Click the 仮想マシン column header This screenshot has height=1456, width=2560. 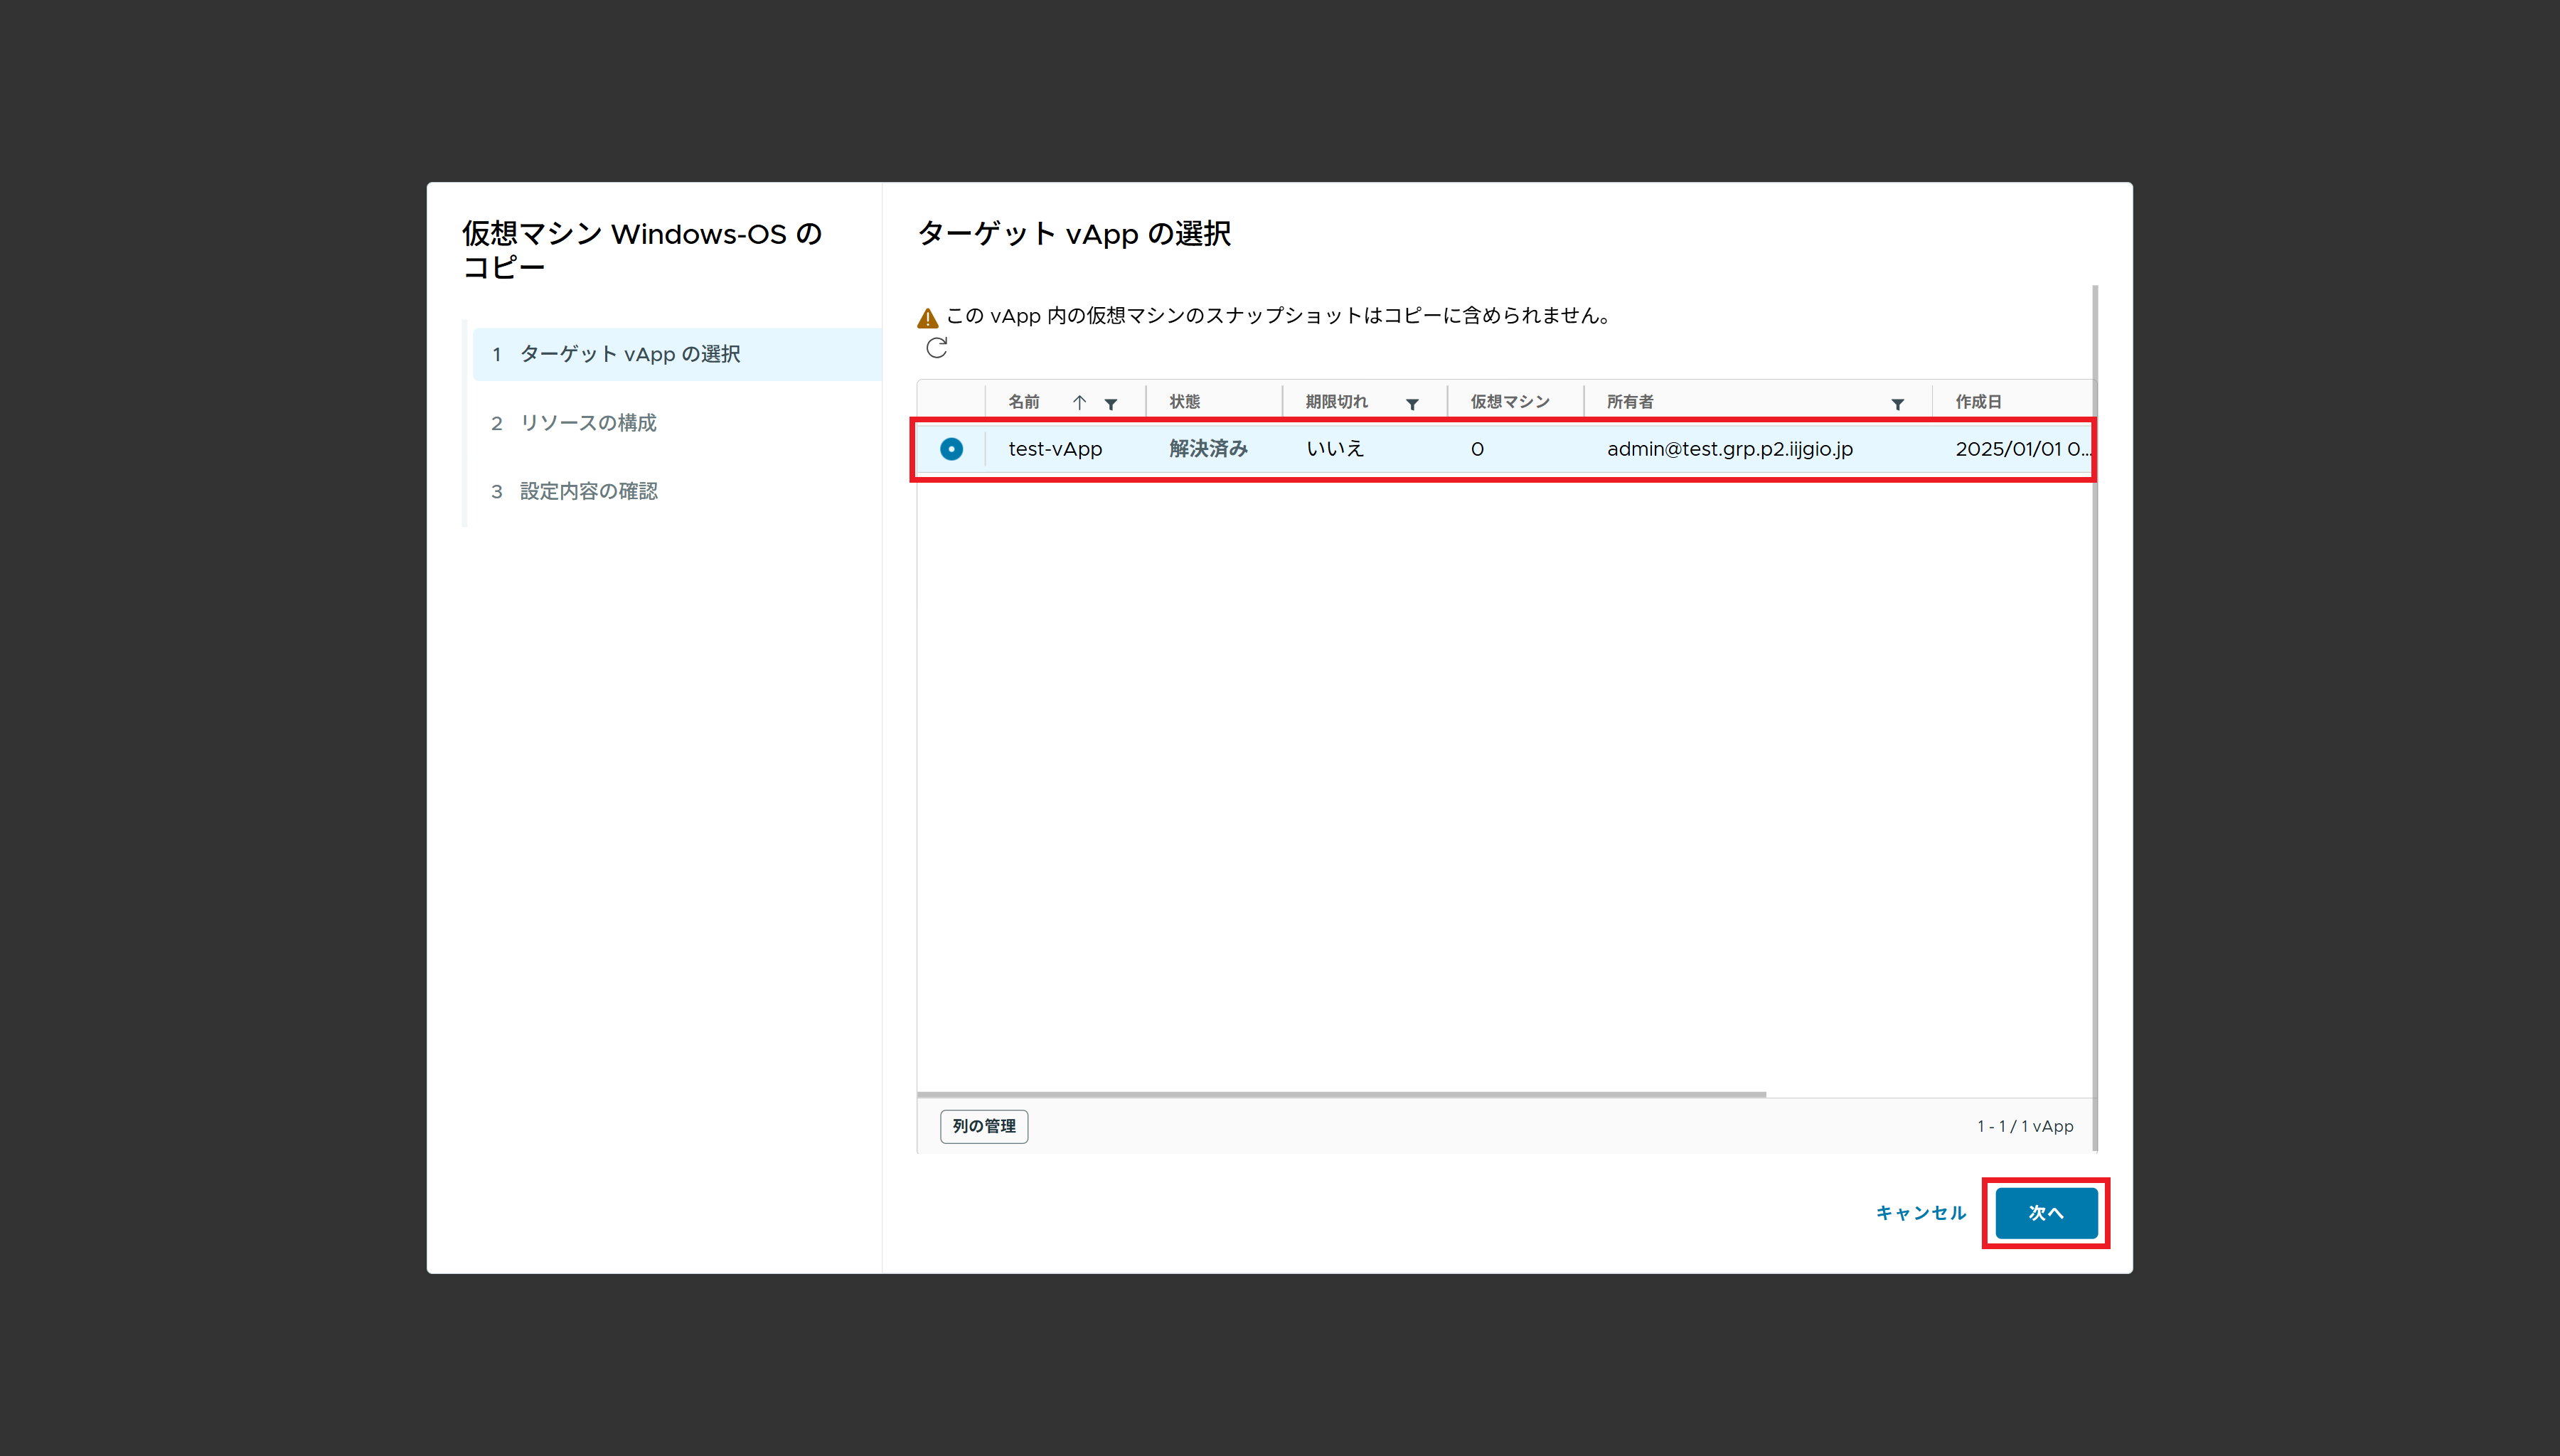[x=1509, y=402]
